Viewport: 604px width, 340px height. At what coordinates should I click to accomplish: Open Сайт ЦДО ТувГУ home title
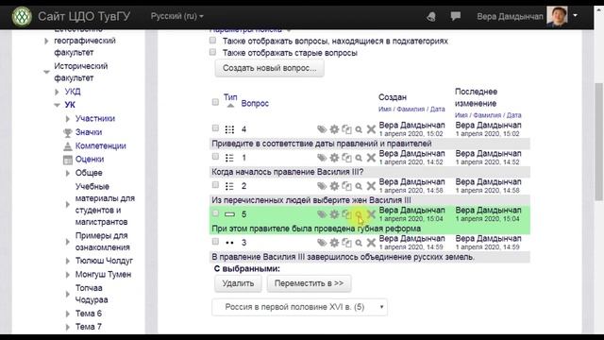(x=84, y=16)
